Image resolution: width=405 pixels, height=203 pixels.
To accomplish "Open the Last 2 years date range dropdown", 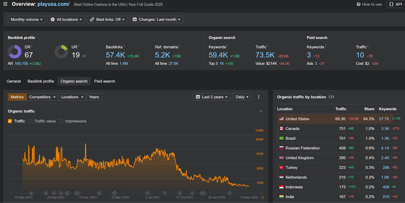I will tap(212, 97).
